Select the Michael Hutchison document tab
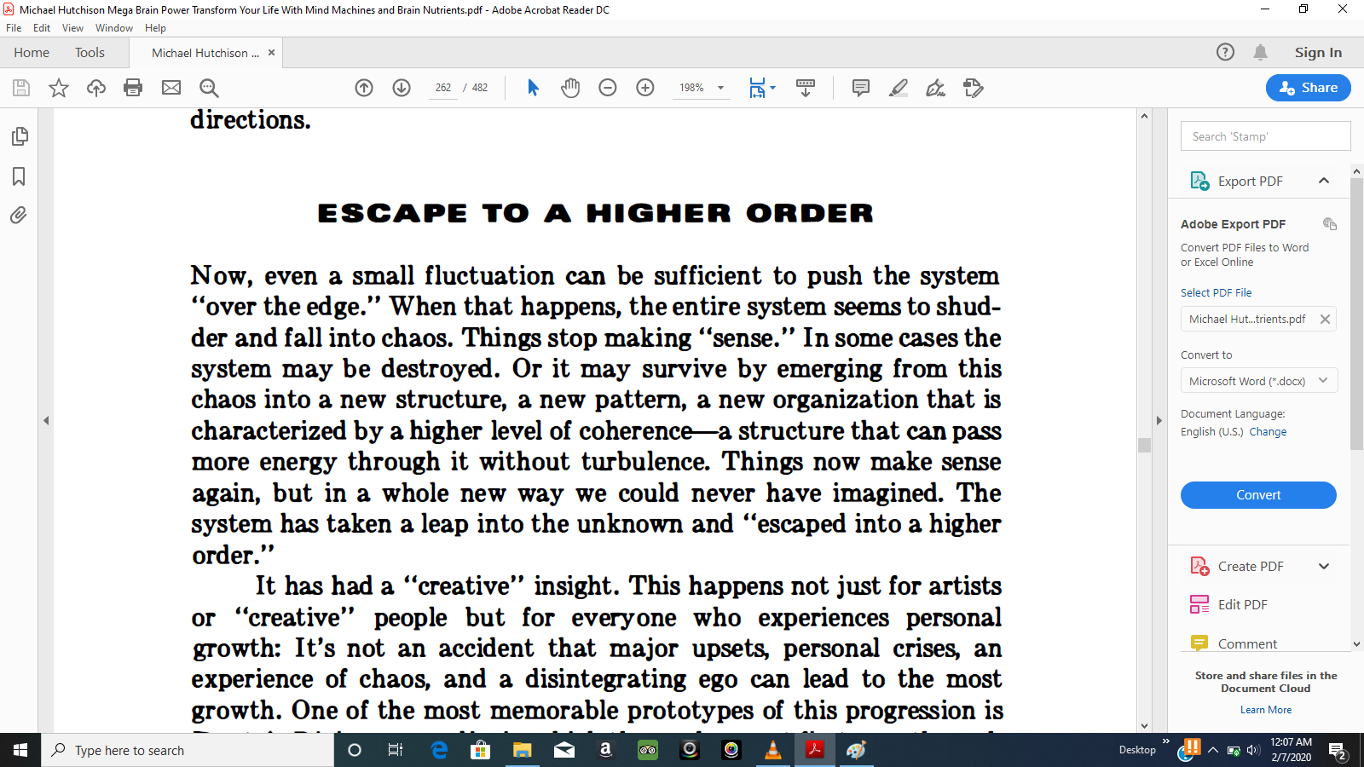The height and width of the screenshot is (767, 1364). tap(205, 53)
